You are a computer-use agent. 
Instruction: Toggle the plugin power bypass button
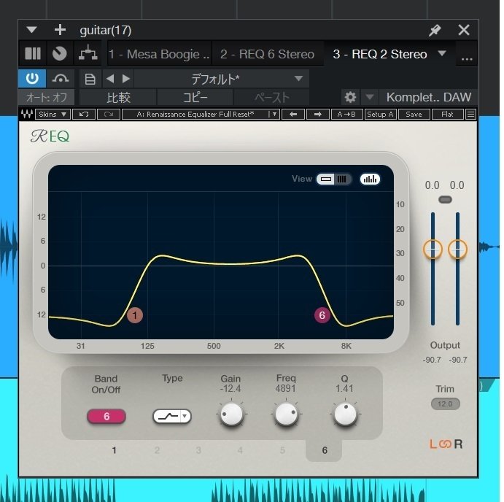(32, 79)
